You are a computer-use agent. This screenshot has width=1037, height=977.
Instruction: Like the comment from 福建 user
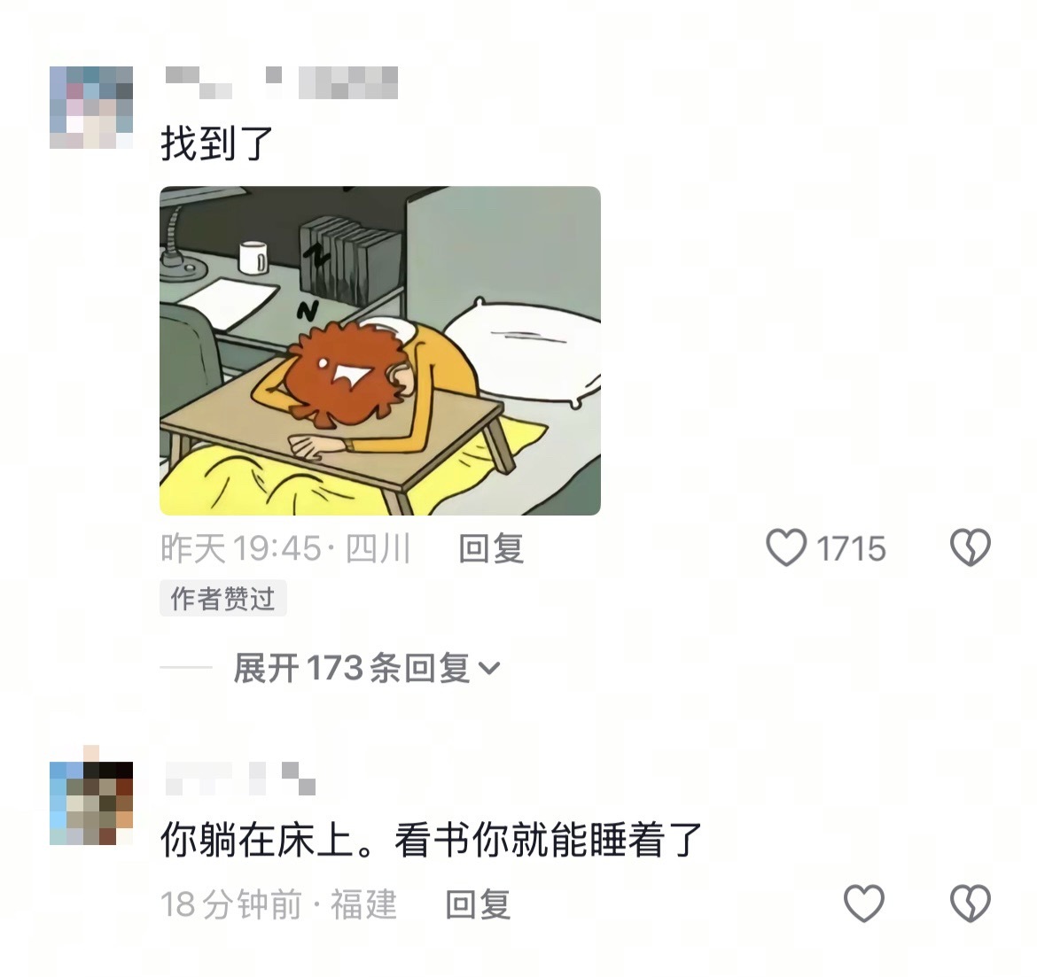coord(864,903)
